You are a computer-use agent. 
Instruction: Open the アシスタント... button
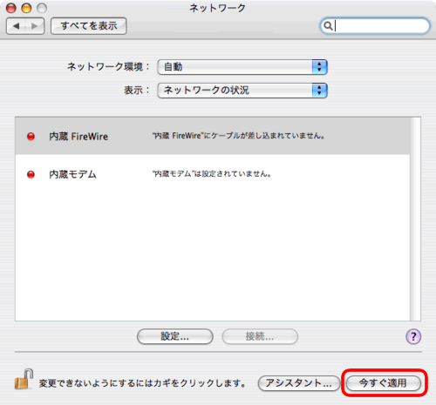299,383
